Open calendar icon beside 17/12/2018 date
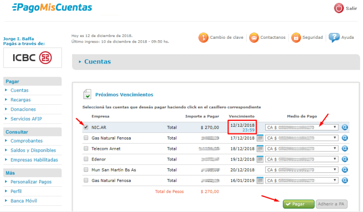Image resolution: width=363 pixels, height=212 pixels. tap(260, 138)
